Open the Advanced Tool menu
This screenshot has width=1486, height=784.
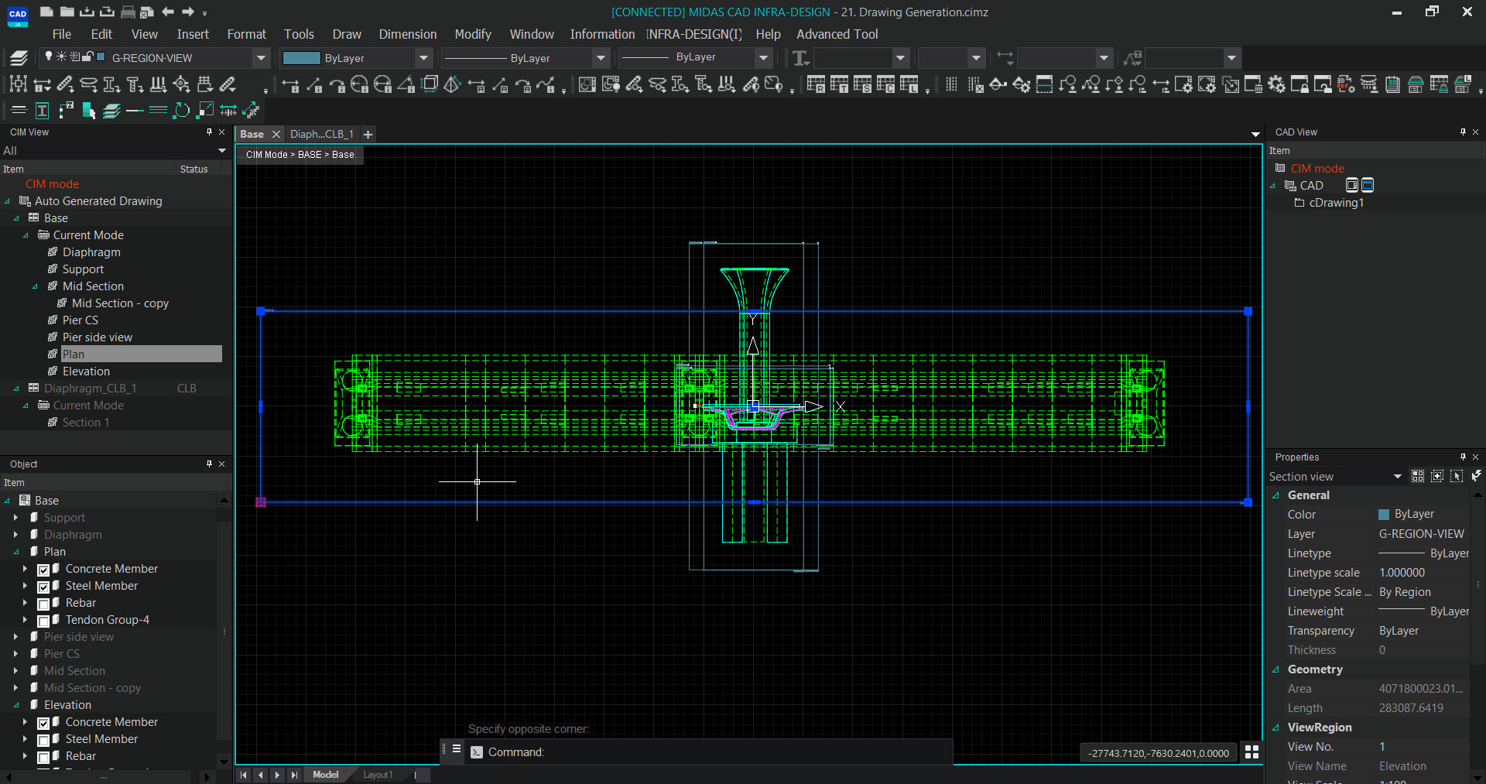click(x=837, y=34)
